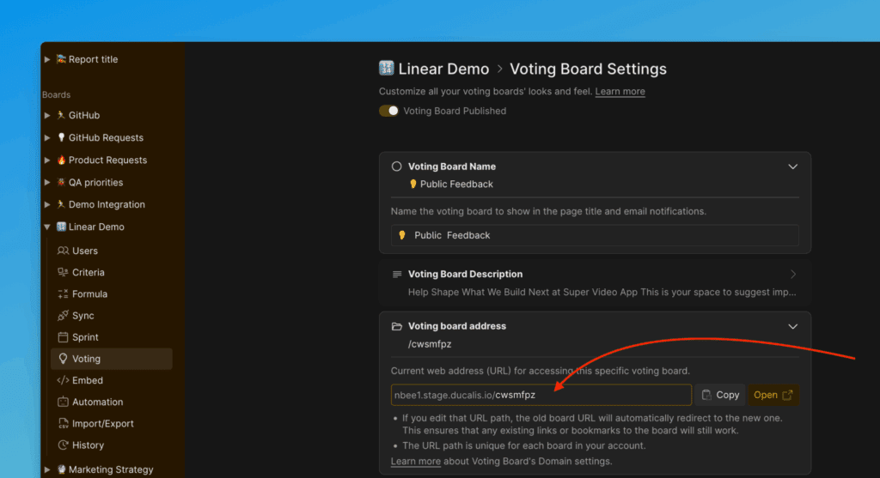
Task: Select the Formula icon in sidebar
Action: click(63, 293)
